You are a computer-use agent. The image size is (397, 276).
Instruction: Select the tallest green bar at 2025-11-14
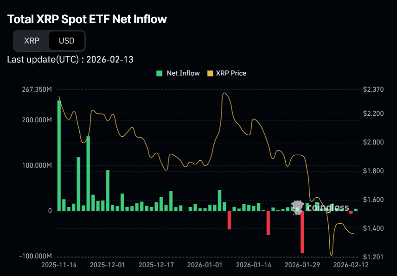59,155
